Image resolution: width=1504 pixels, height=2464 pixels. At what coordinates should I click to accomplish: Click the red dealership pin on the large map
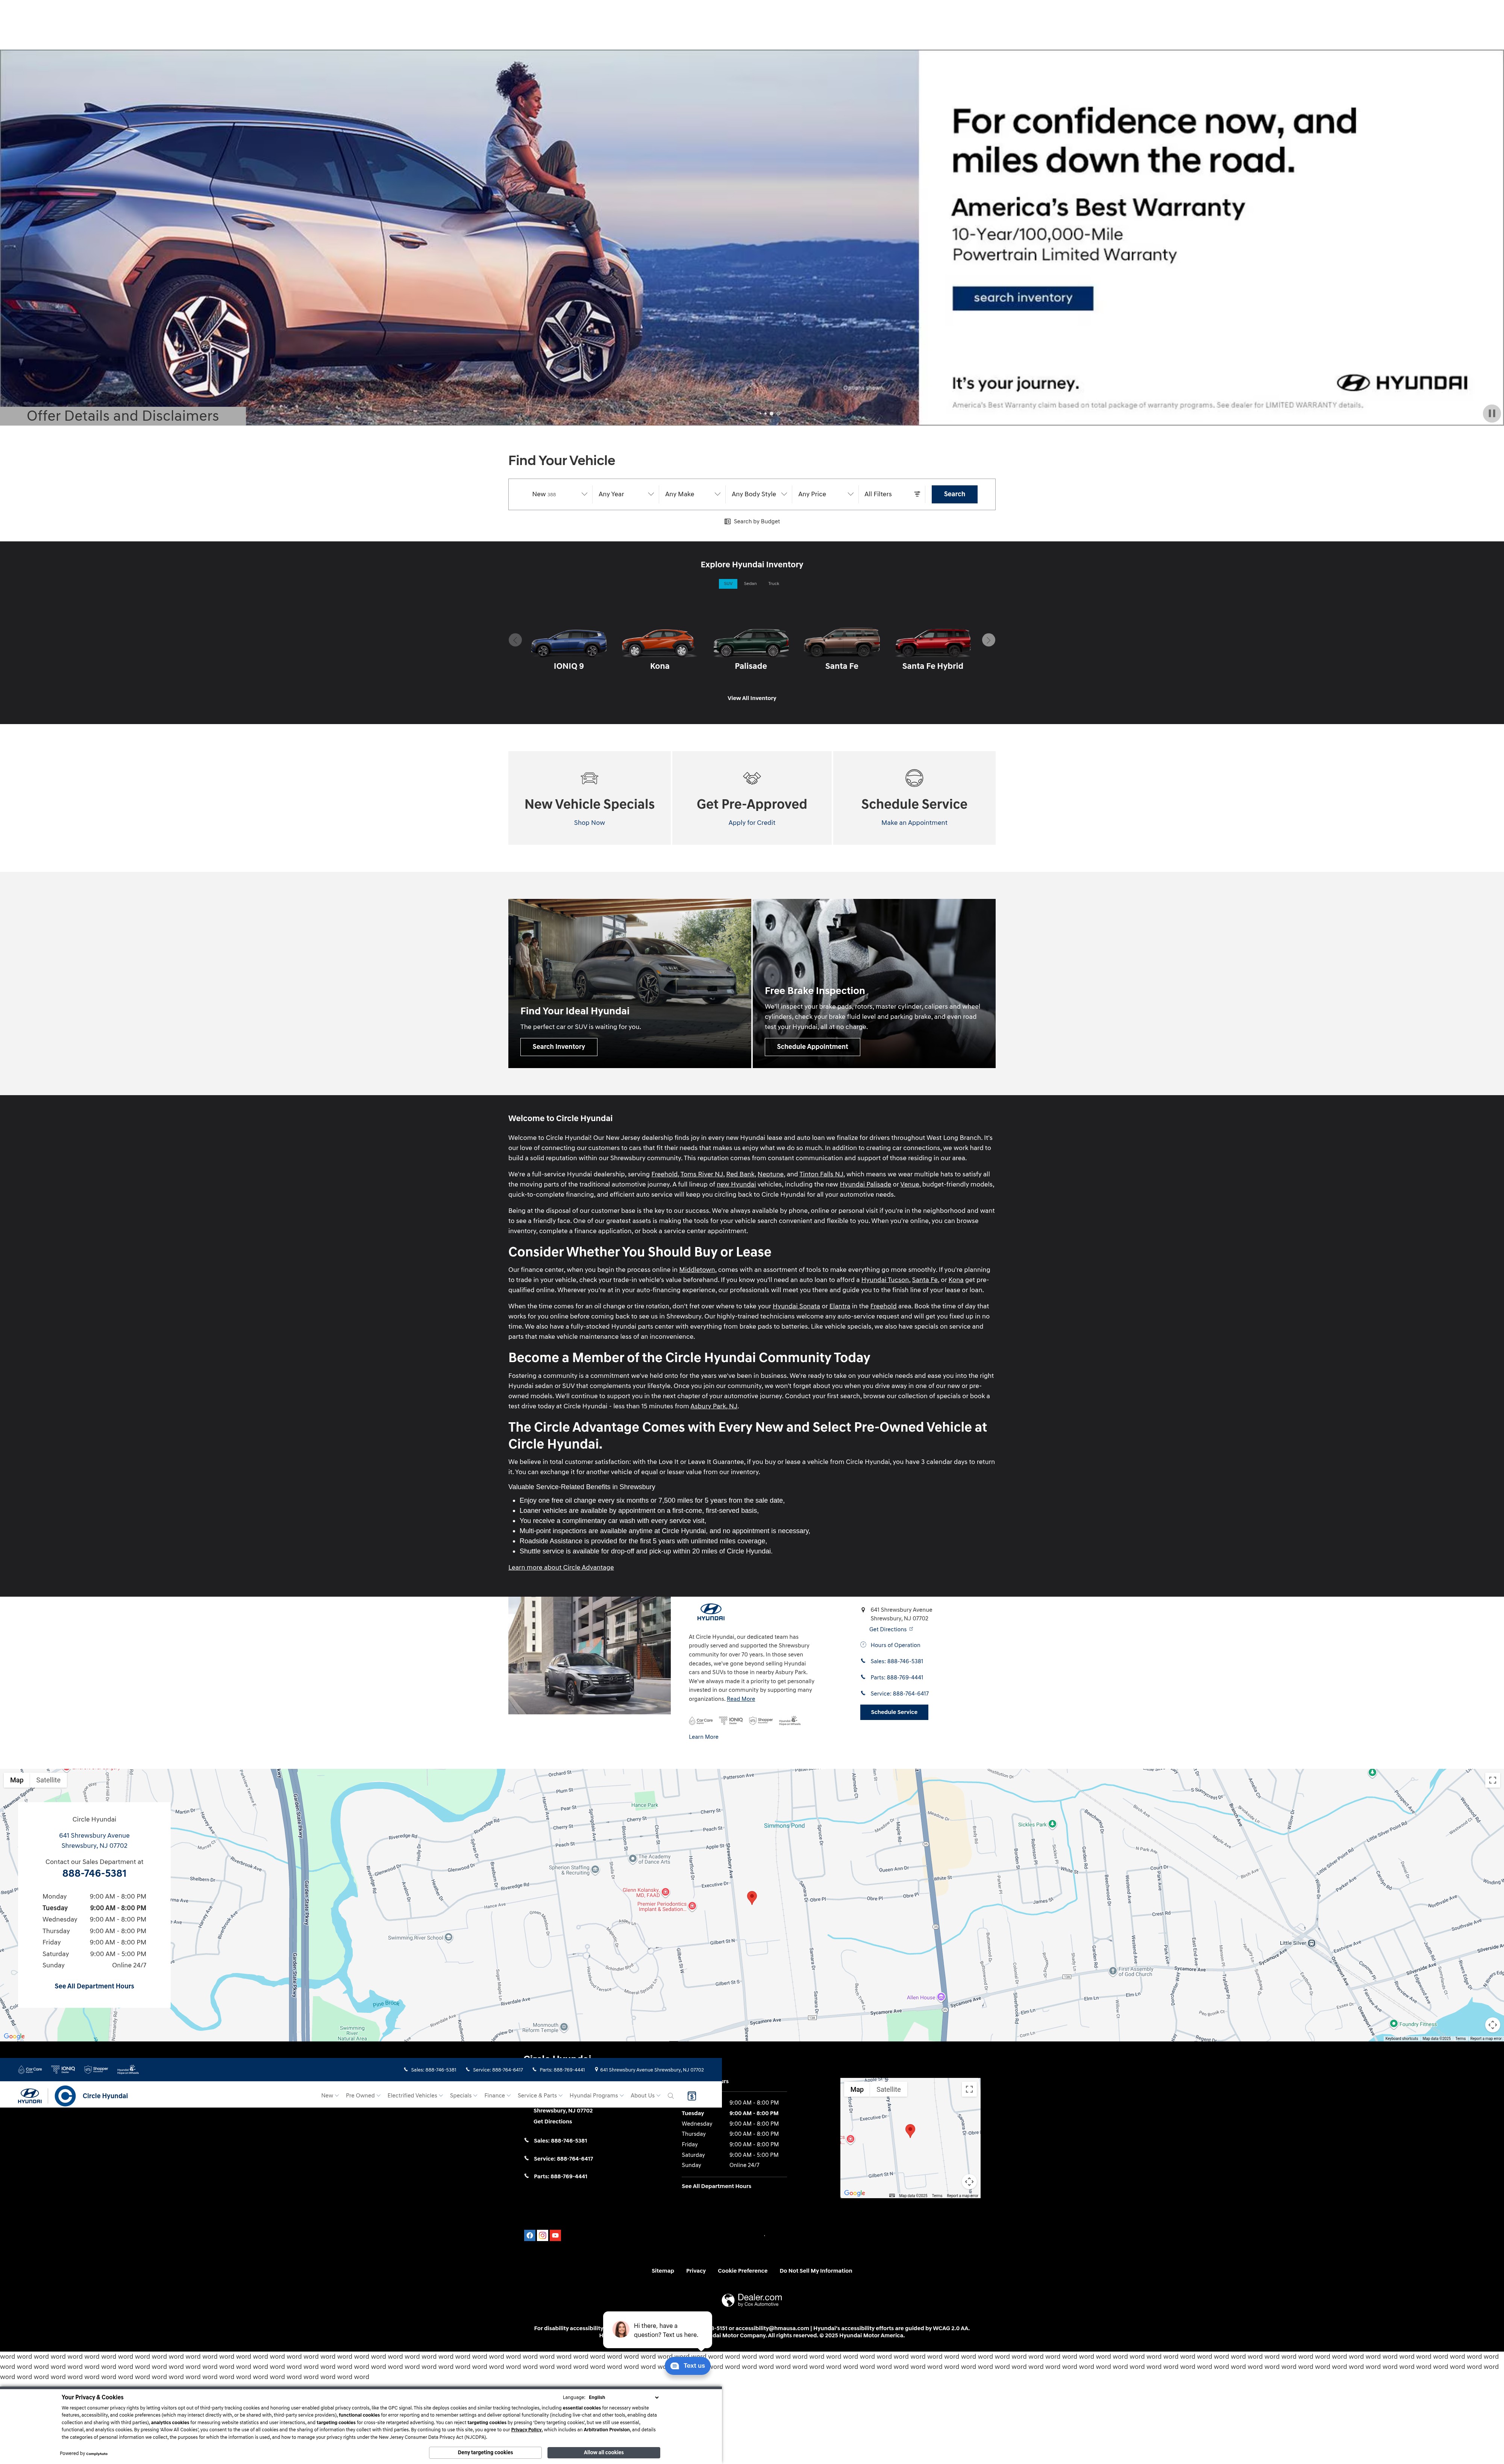[x=752, y=1897]
